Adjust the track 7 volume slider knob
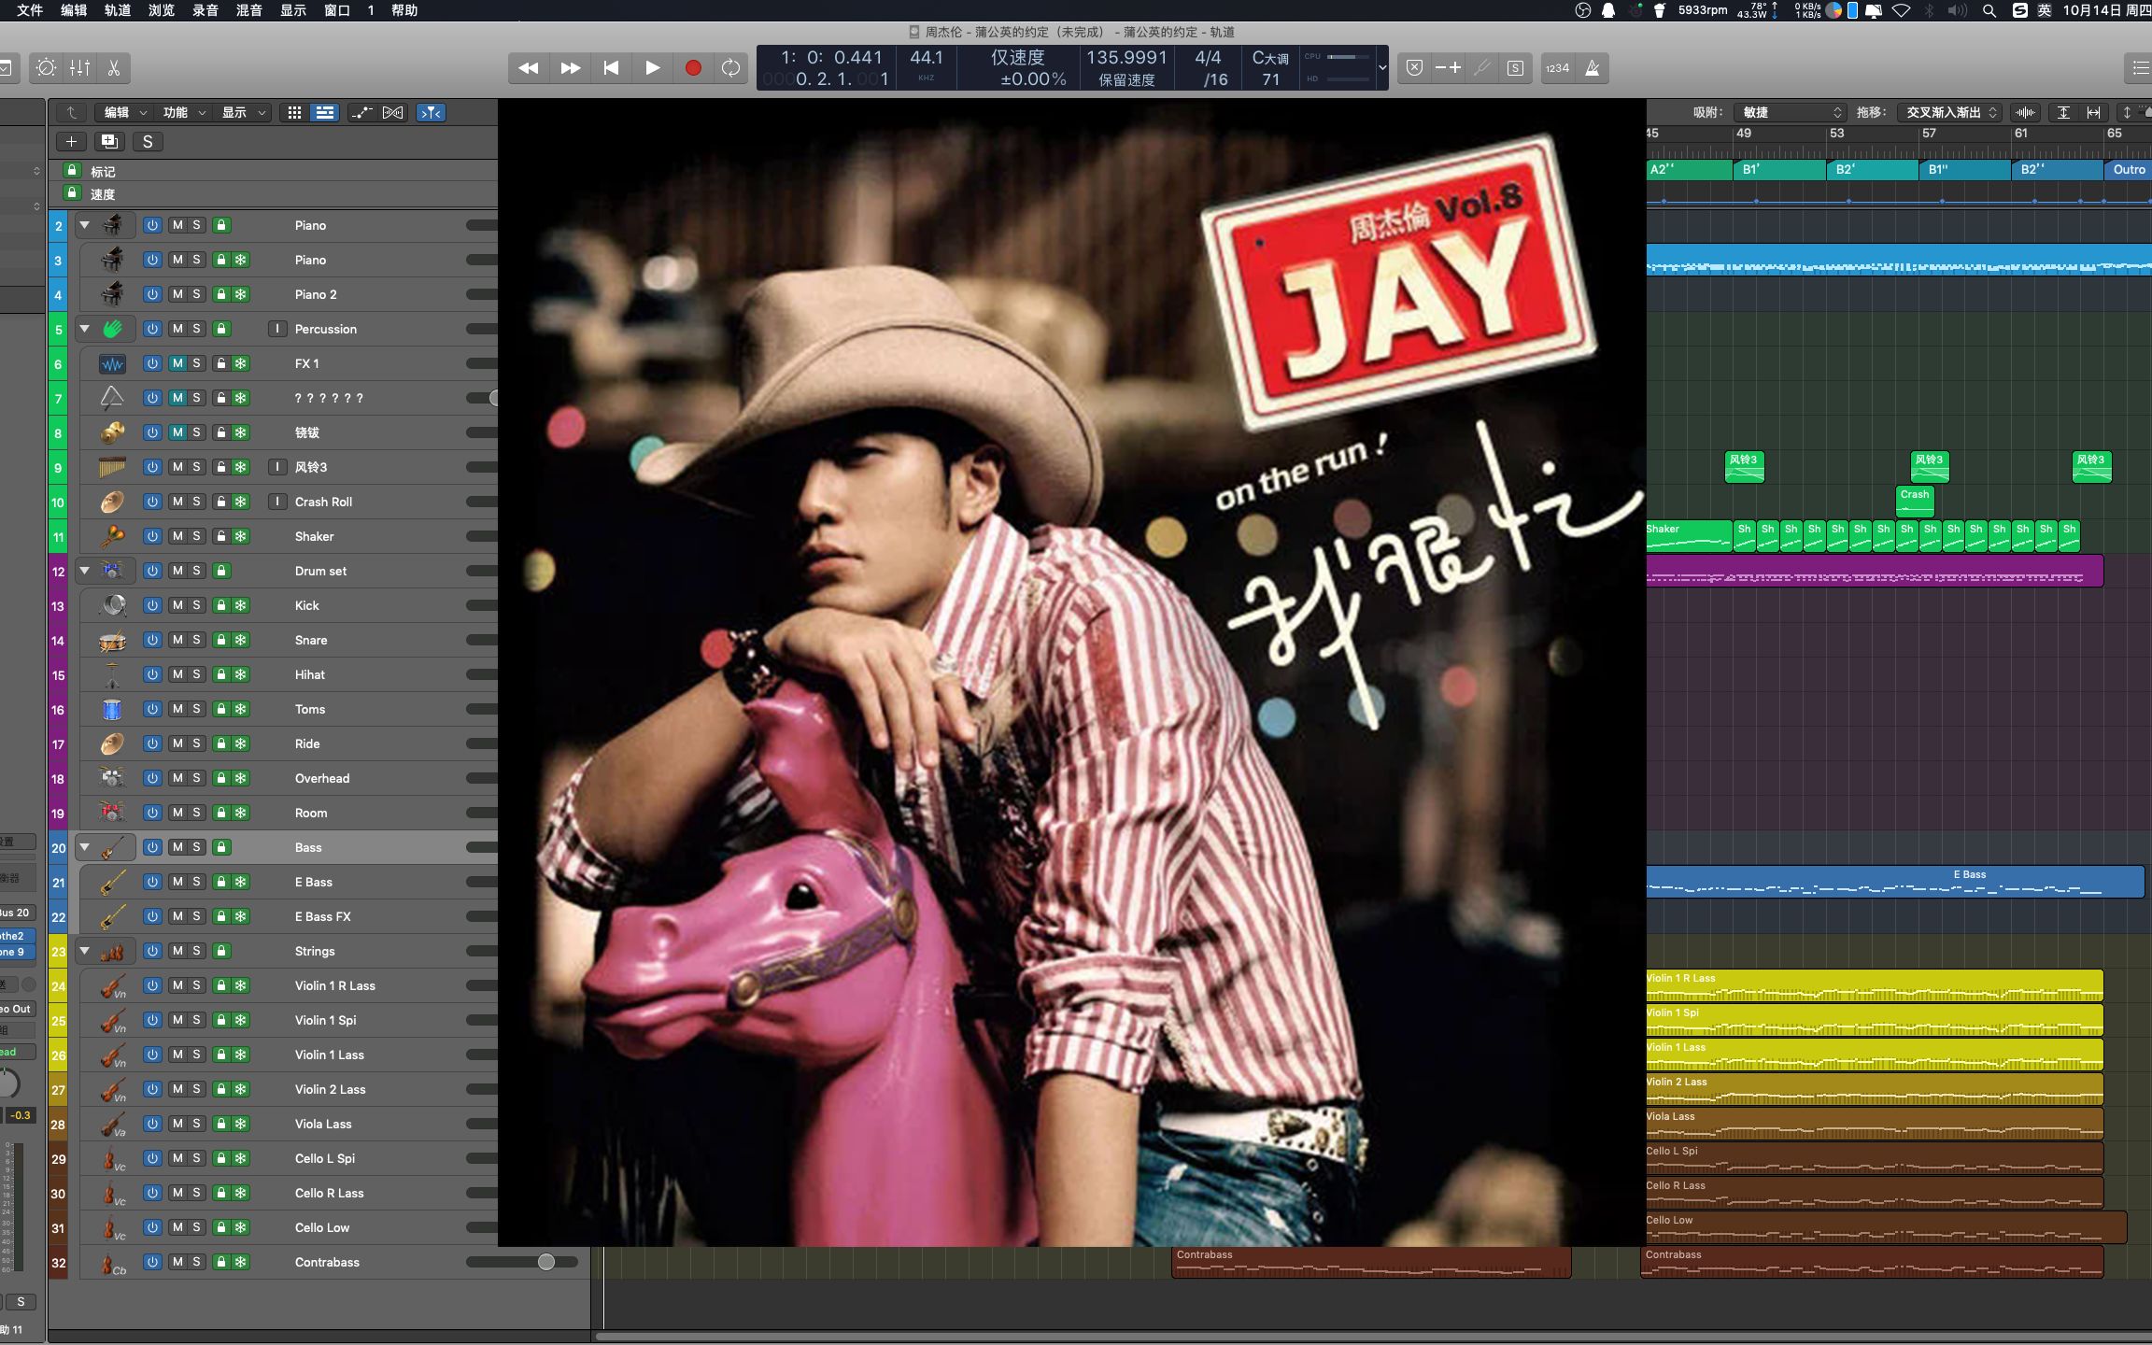This screenshot has width=2152, height=1345. click(493, 398)
